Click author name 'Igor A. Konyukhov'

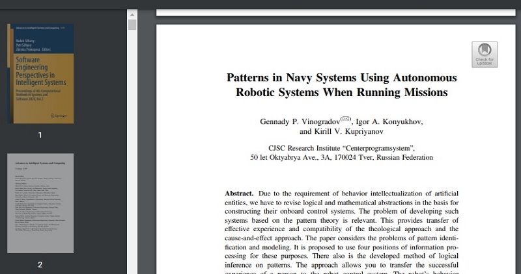(x=389, y=121)
